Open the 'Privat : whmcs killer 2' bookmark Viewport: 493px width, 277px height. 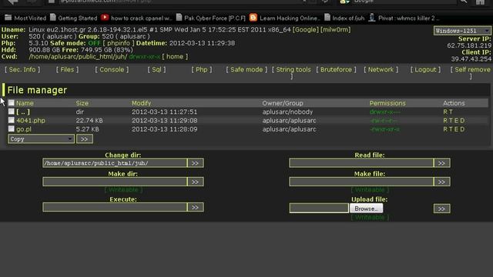[x=404, y=18]
